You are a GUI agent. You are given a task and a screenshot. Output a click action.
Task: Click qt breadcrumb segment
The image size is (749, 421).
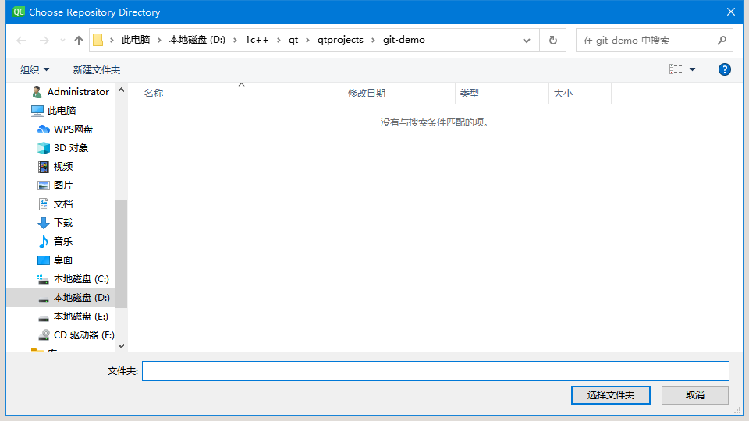click(x=293, y=40)
